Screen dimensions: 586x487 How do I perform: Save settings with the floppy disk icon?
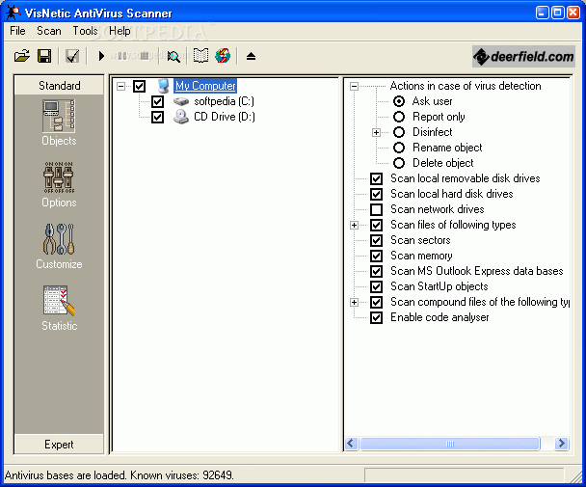[x=44, y=56]
